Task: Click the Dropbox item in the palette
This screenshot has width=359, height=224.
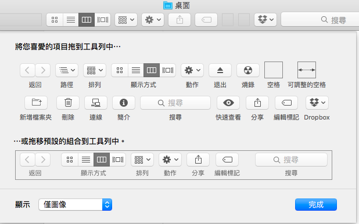Action: pyautogui.click(x=317, y=103)
